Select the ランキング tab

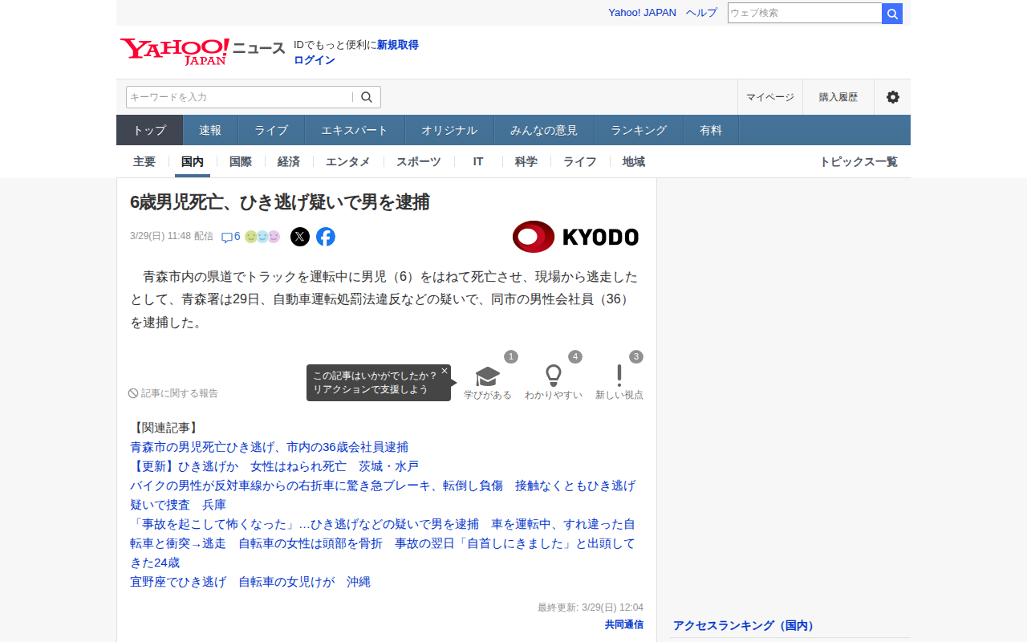(639, 130)
